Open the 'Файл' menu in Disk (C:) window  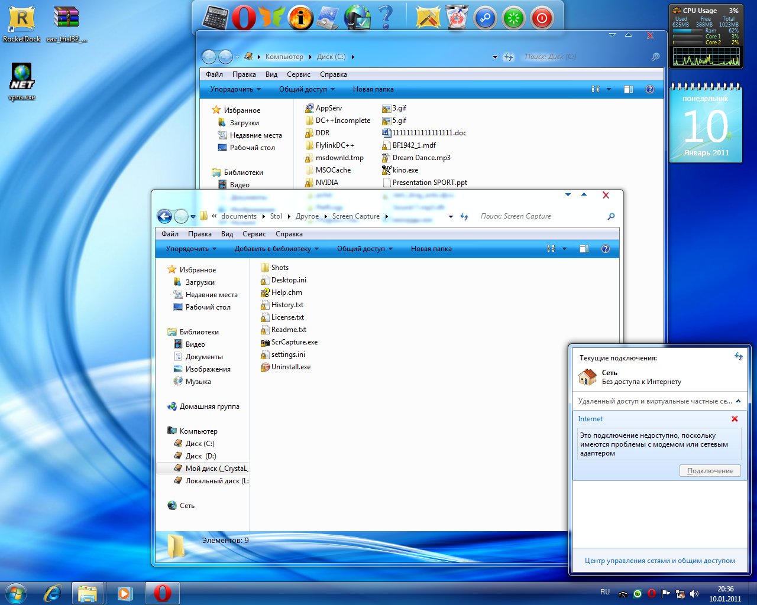[214, 74]
